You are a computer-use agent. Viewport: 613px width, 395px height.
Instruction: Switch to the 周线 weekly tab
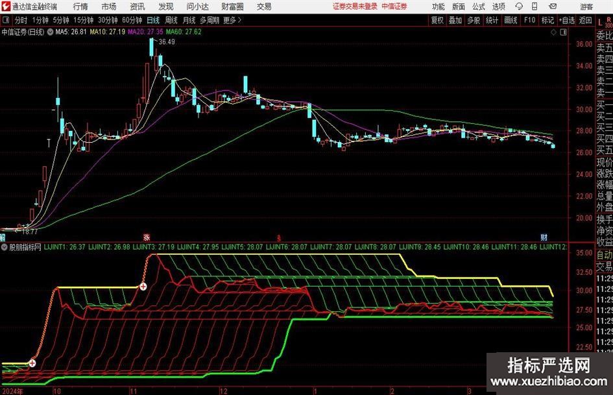(171, 20)
